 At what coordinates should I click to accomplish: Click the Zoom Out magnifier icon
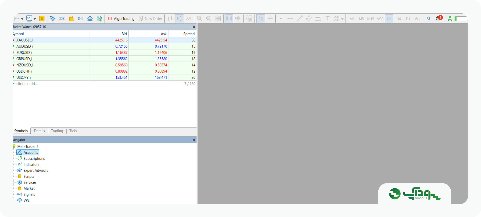pos(209,18)
